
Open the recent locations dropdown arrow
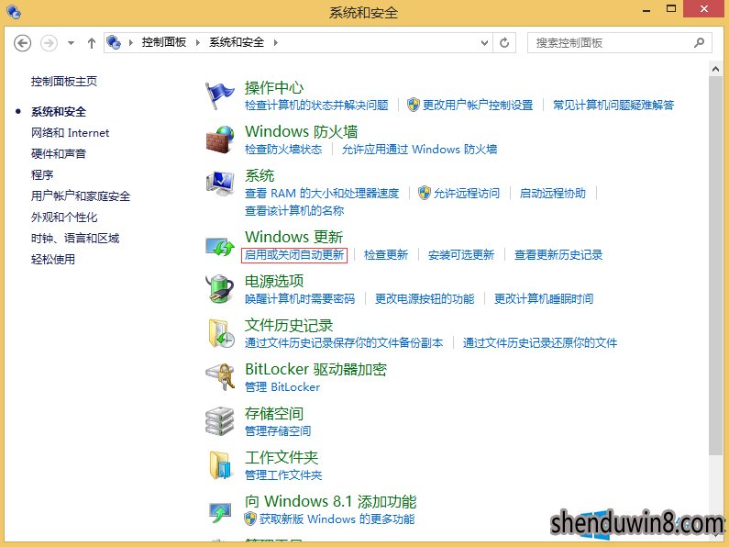point(71,43)
